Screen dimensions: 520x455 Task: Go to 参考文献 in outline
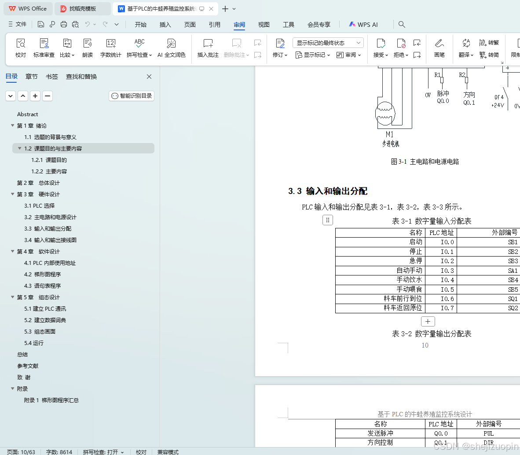(x=28, y=366)
